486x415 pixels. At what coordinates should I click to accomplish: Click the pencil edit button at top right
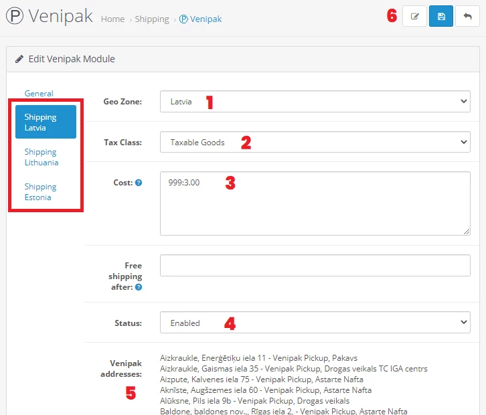[414, 17]
